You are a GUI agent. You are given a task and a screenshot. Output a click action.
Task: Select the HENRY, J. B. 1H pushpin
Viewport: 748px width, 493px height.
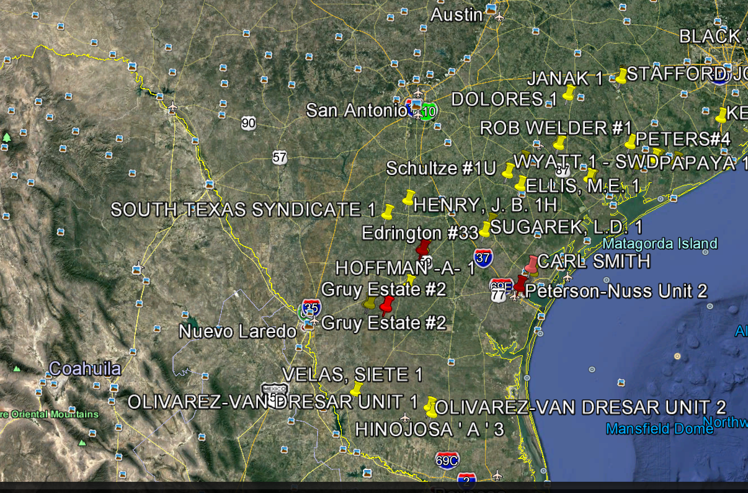click(x=408, y=198)
